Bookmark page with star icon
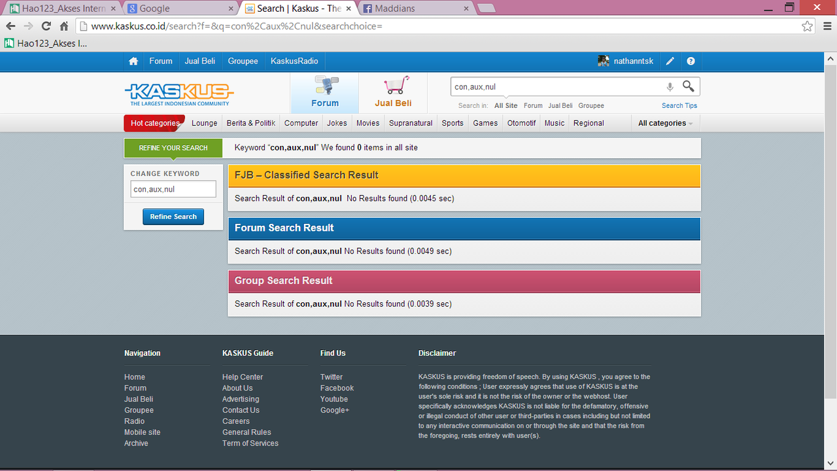 tap(808, 26)
